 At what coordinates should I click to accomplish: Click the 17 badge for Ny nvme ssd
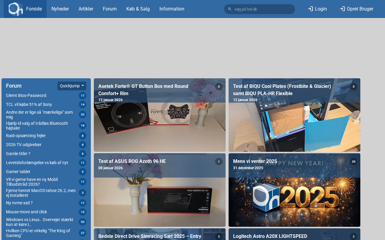click(82, 203)
